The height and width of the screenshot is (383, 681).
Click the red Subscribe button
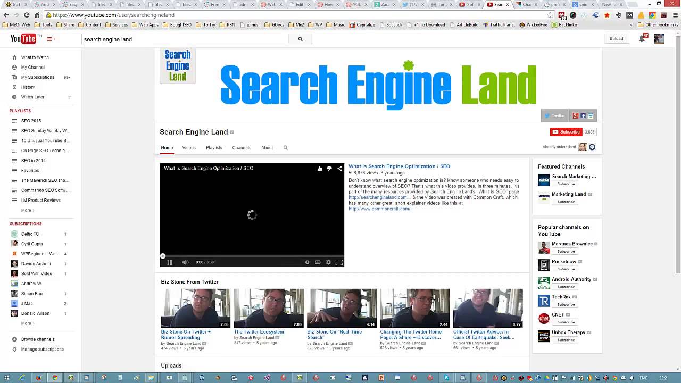click(x=566, y=132)
